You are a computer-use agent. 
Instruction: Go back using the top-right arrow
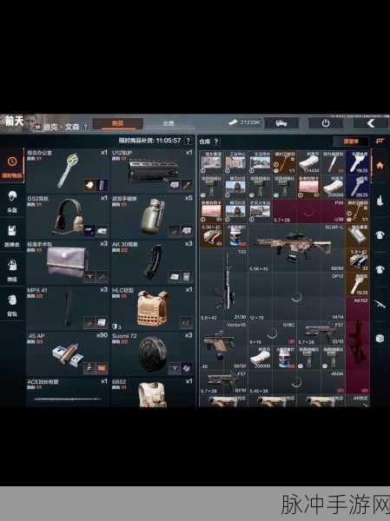coord(371,123)
